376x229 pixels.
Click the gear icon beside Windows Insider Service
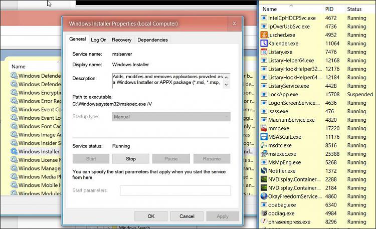coord(14,143)
